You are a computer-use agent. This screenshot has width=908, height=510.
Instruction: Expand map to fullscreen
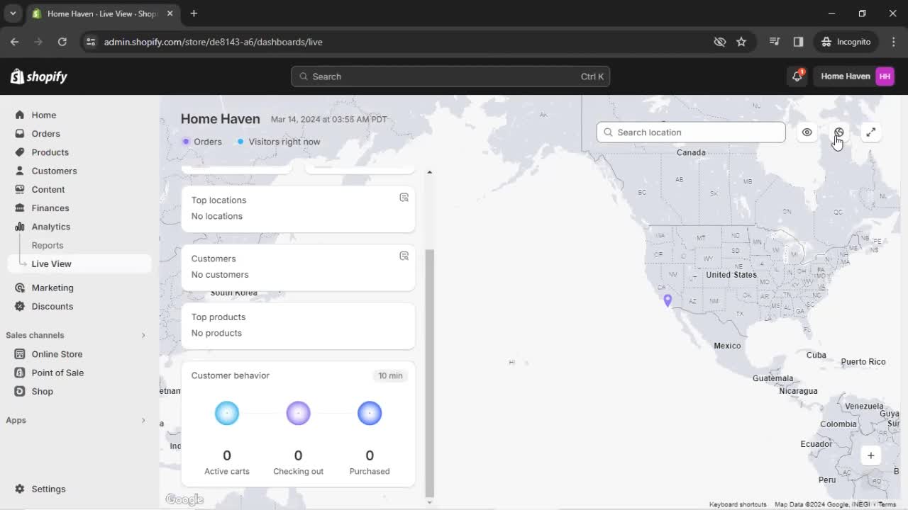pyautogui.click(x=870, y=132)
